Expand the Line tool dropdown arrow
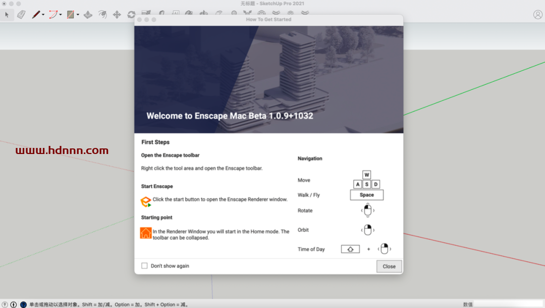 [43, 15]
